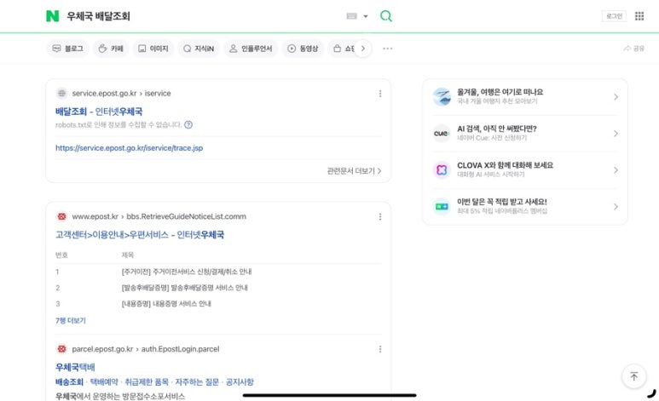Switch to the 인플루언서 tab
This screenshot has height=401, width=659.
pyautogui.click(x=251, y=49)
